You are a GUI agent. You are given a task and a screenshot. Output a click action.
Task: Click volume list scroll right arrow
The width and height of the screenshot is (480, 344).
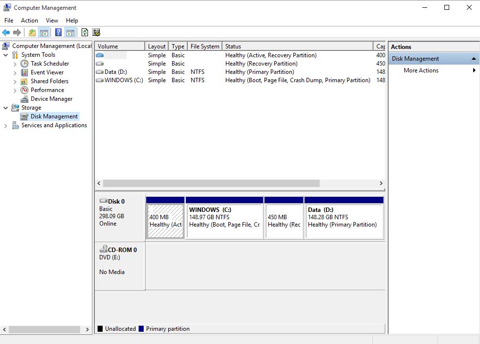point(381,183)
